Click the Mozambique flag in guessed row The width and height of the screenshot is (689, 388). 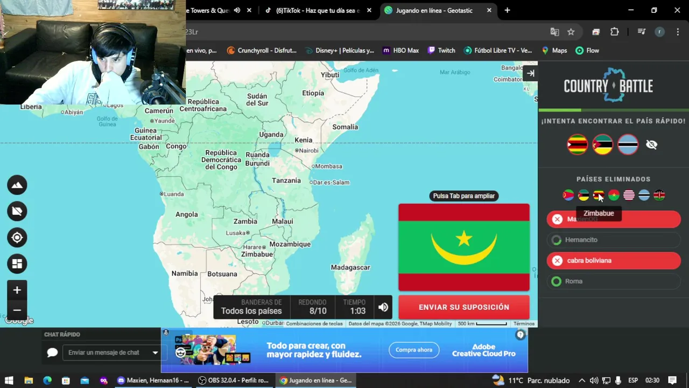(603, 144)
